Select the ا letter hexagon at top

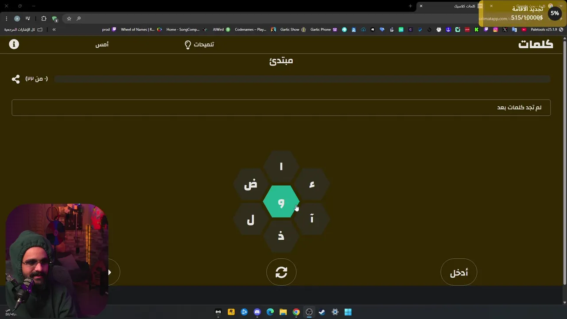point(281,167)
